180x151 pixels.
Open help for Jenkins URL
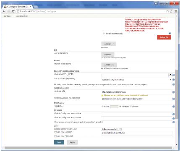(174, 92)
